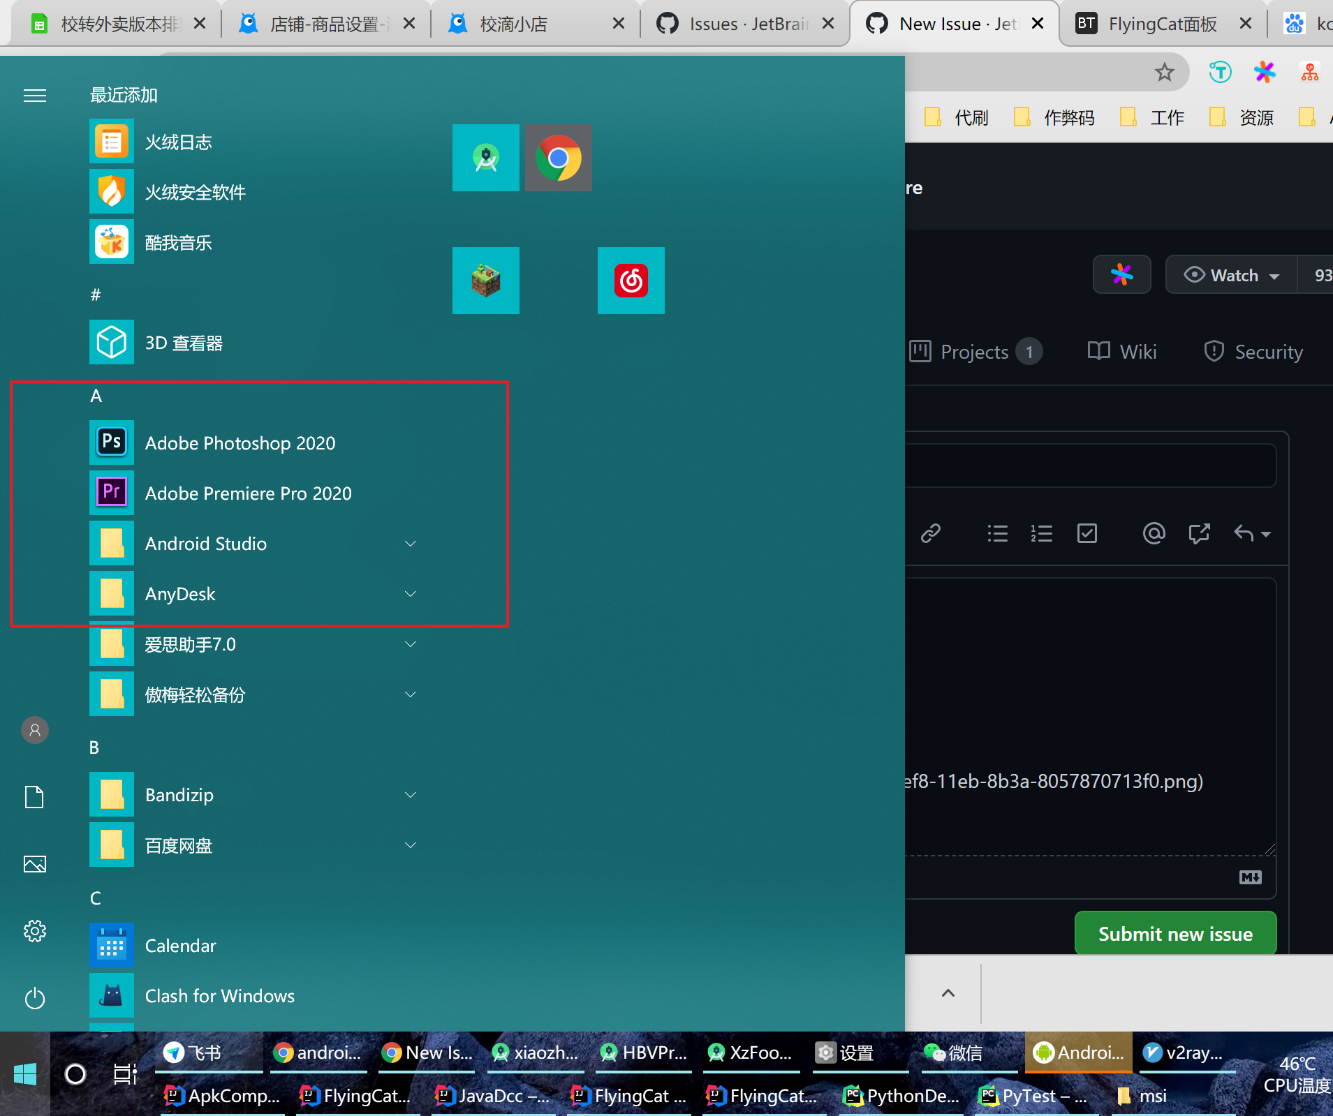This screenshot has width=1333, height=1116.
Task: Insert a numbered list in the comment toolbar
Action: pos(1040,533)
